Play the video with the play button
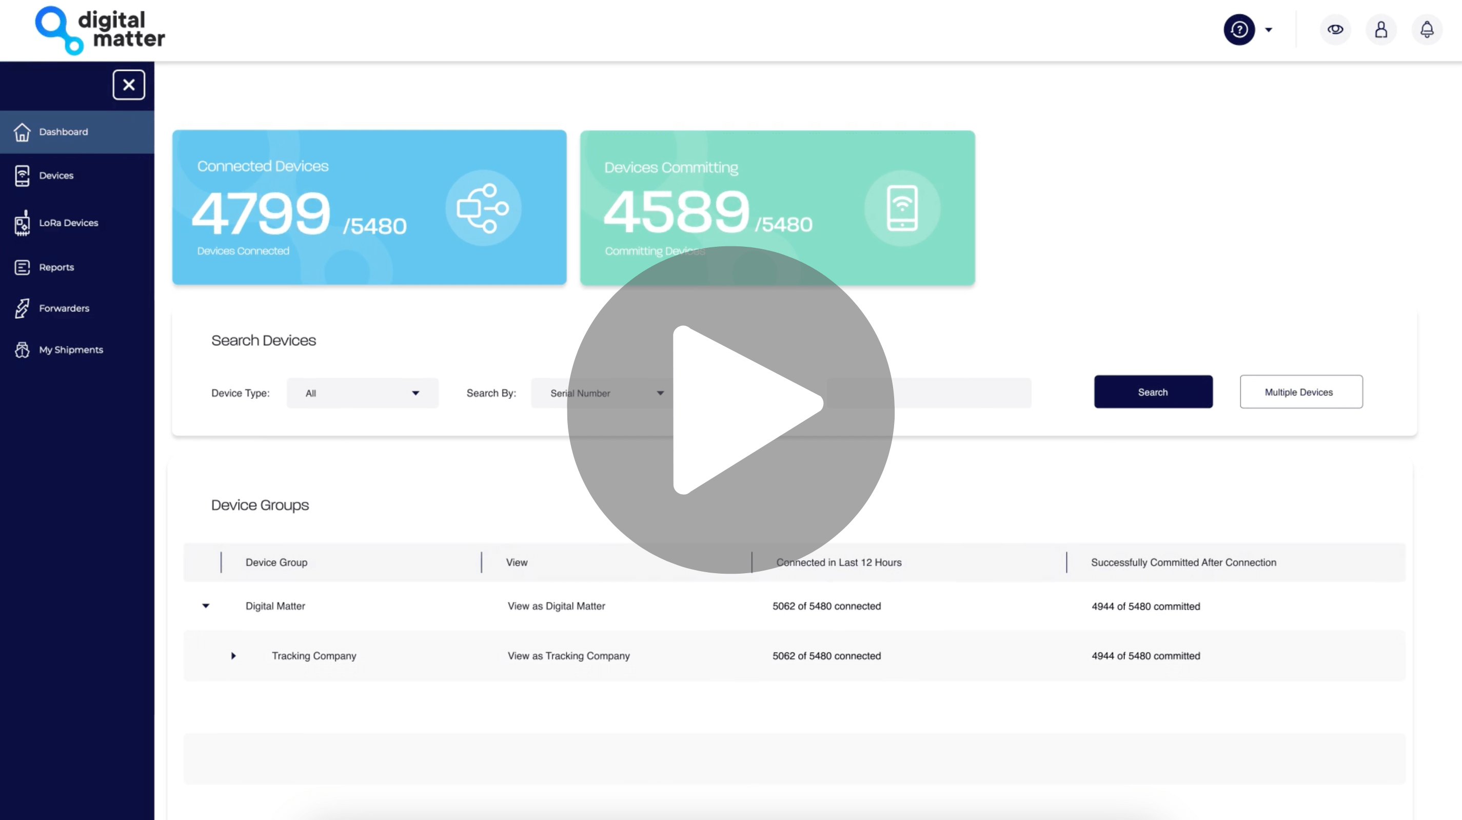The image size is (1462, 820). [x=730, y=410]
